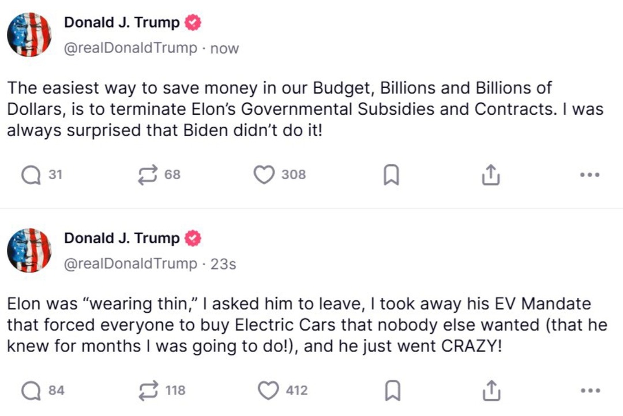Click the @realDonaldTrump handle on second post

coord(126,263)
